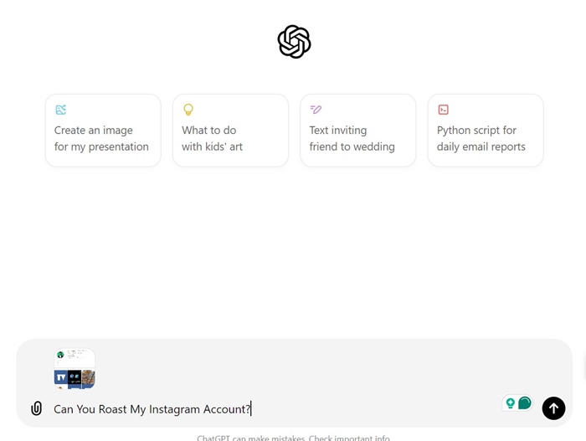Viewport: 586px width, 441px height.
Task: Click the "ChatGPT can make mistakes" footer text
Action: click(251, 438)
